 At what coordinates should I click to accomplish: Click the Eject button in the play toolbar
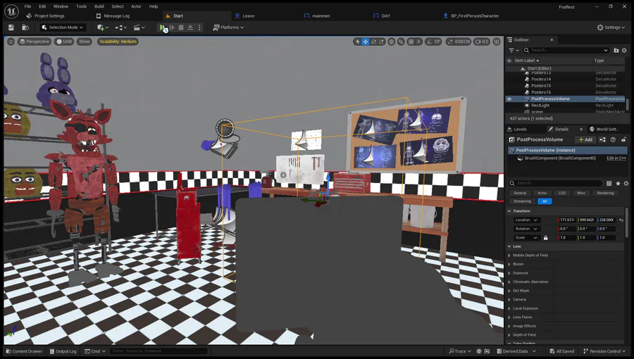(x=190, y=27)
